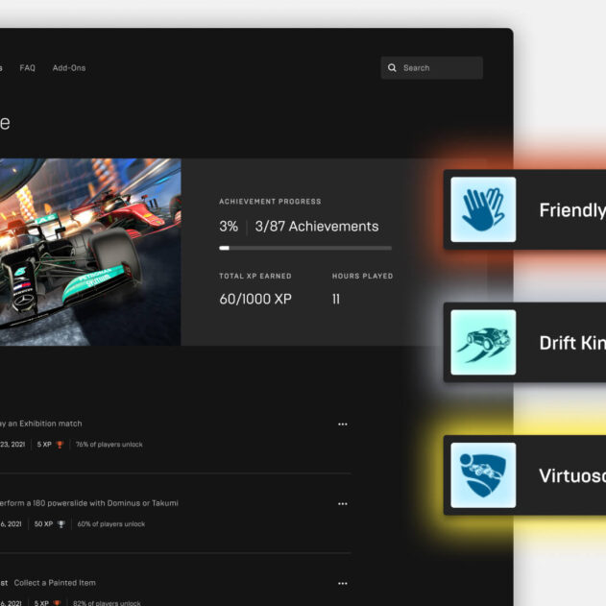Open options menu for Exhibition match achievement
The image size is (606, 606).
(x=343, y=424)
